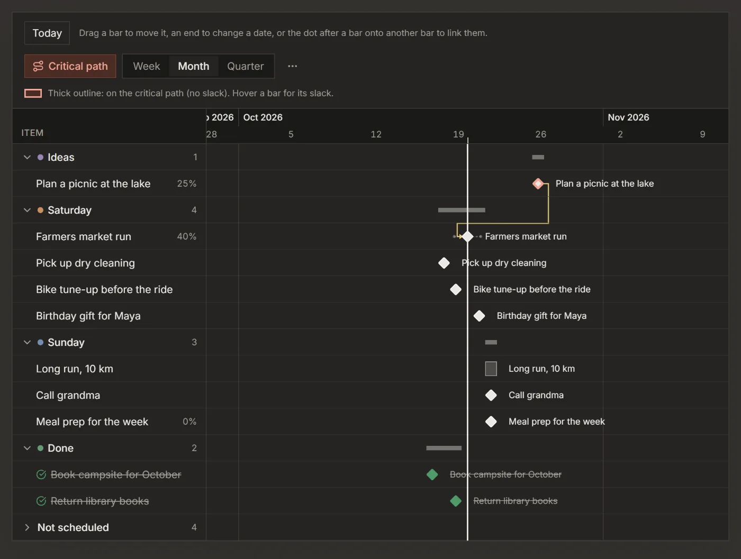The height and width of the screenshot is (559, 741).
Task: Open Plan a picnic at the lake row
Action: [109, 184]
